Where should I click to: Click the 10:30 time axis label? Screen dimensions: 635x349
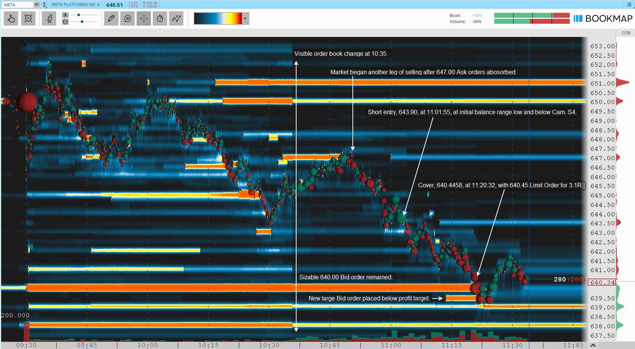(269, 345)
